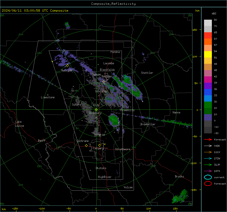Click the yellow diamond marker below RedDeer

coord(104,82)
